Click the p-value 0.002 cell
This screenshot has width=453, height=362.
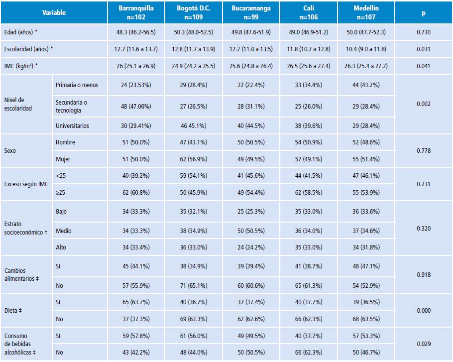[423, 105]
